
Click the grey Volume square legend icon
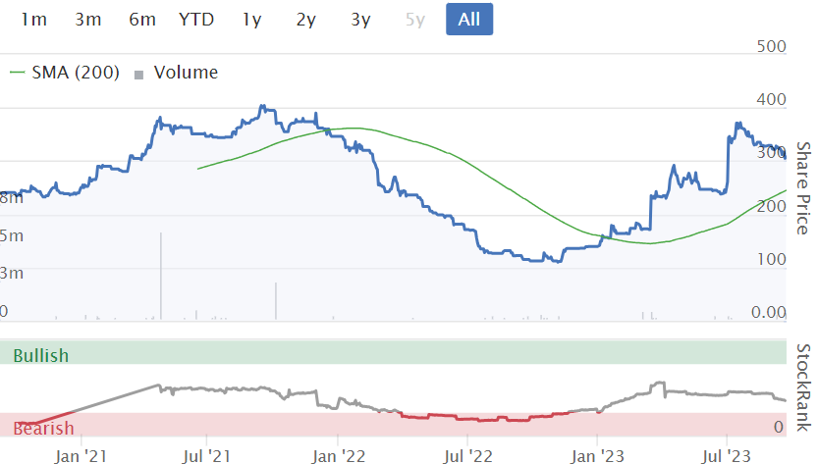138,73
